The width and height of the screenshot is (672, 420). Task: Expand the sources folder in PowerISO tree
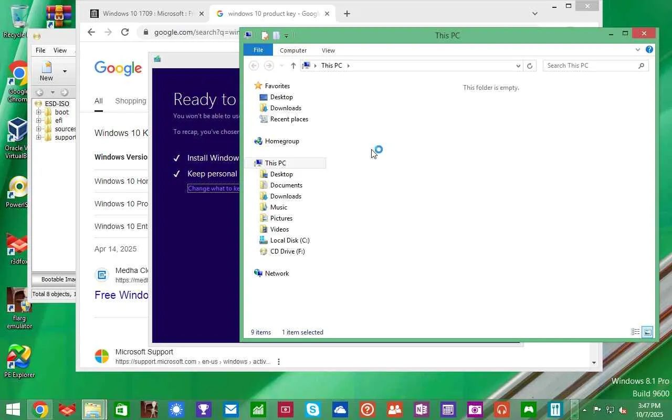(38, 129)
